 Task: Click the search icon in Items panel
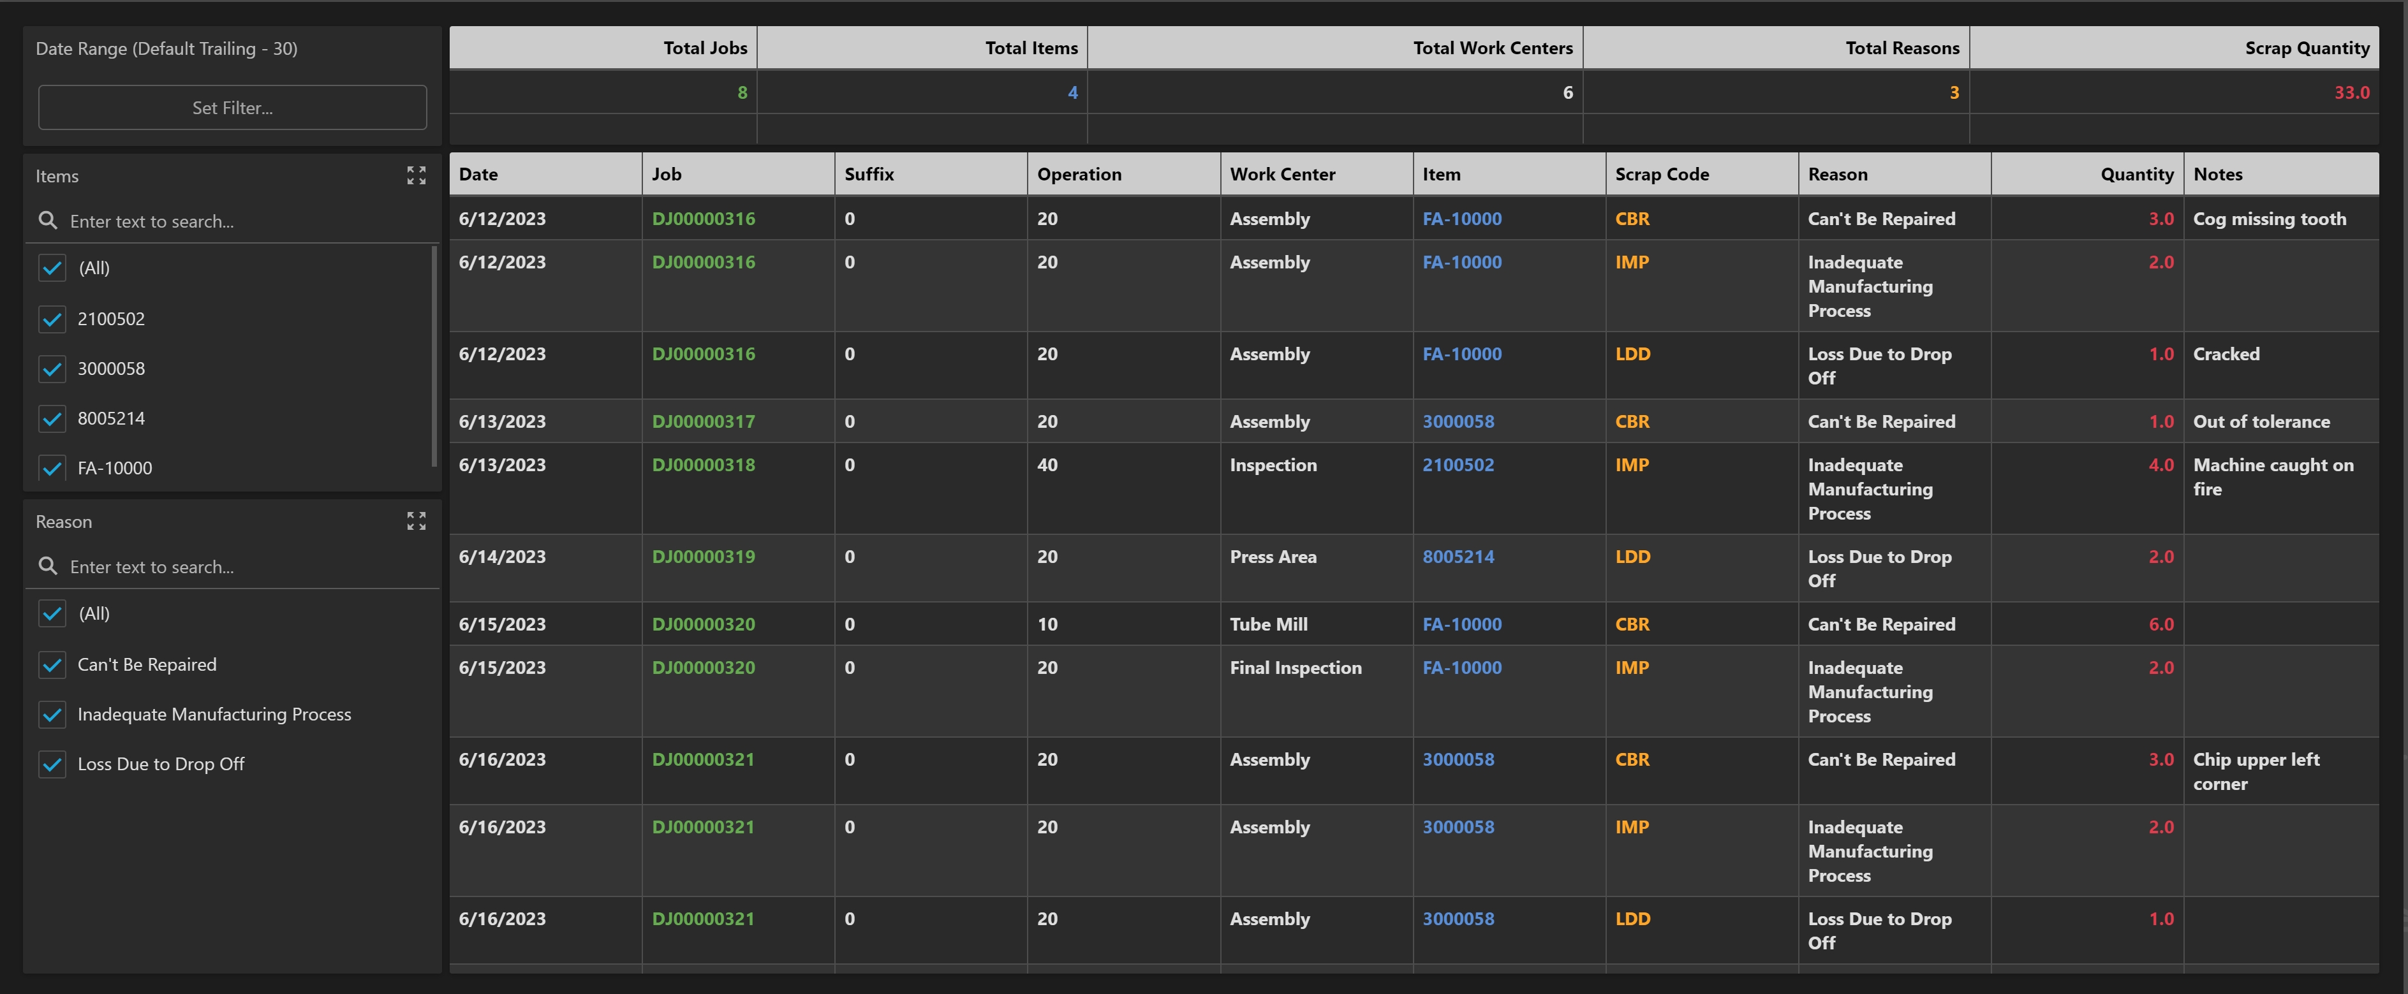click(48, 221)
